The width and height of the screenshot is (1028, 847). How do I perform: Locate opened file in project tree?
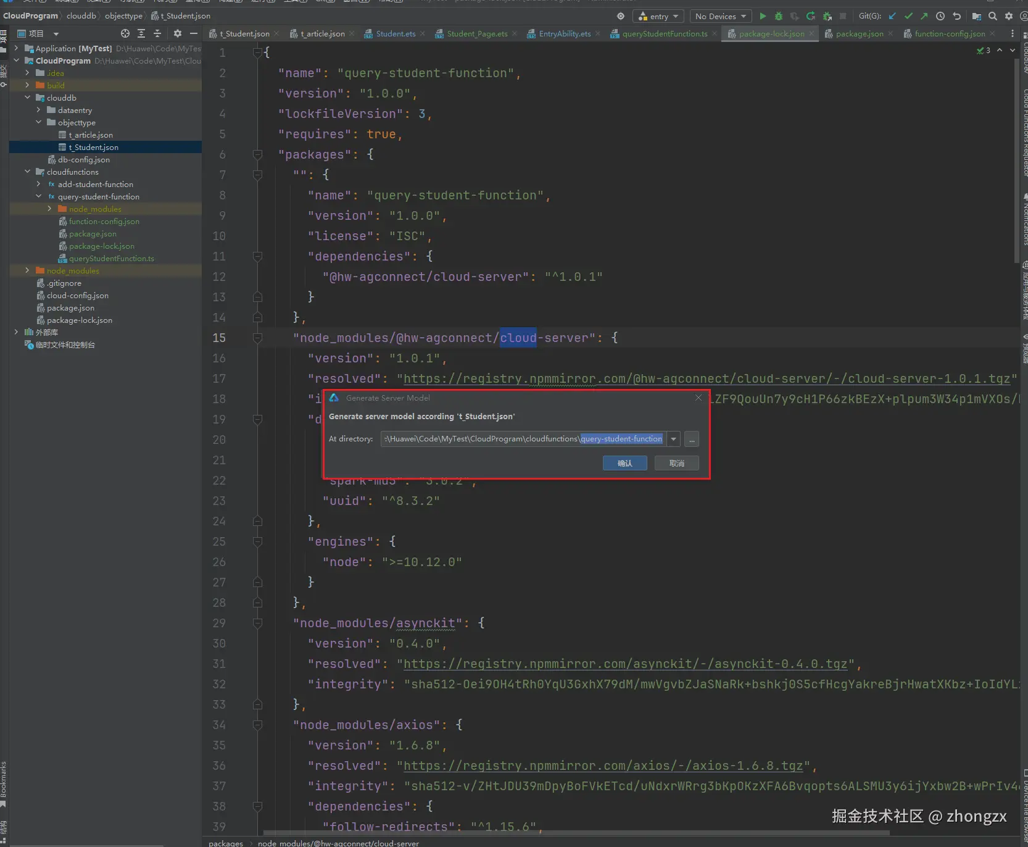(125, 33)
